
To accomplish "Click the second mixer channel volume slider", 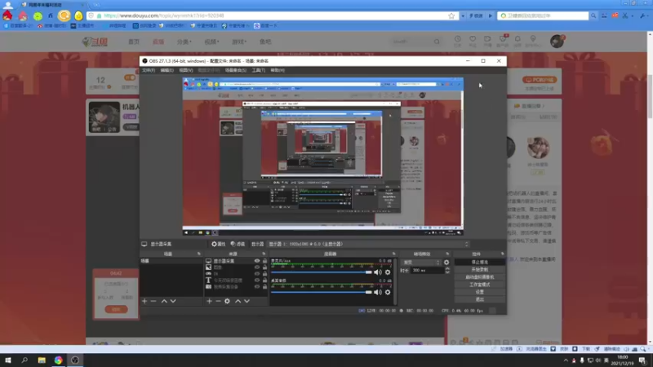I will click(x=321, y=292).
